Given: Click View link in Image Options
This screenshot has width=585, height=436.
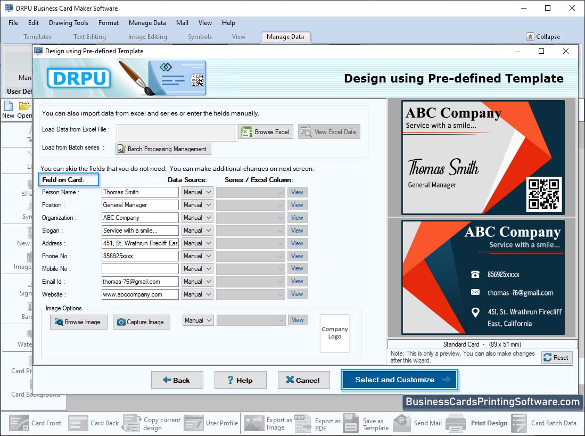Looking at the screenshot, I should (x=298, y=320).
